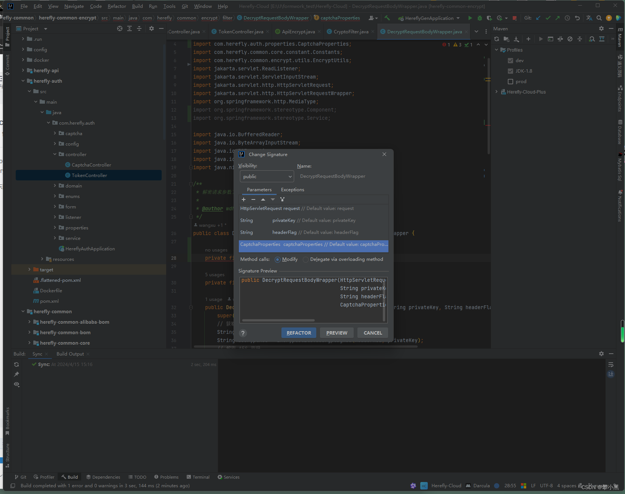Click the PREVIEW button

pyautogui.click(x=336, y=333)
